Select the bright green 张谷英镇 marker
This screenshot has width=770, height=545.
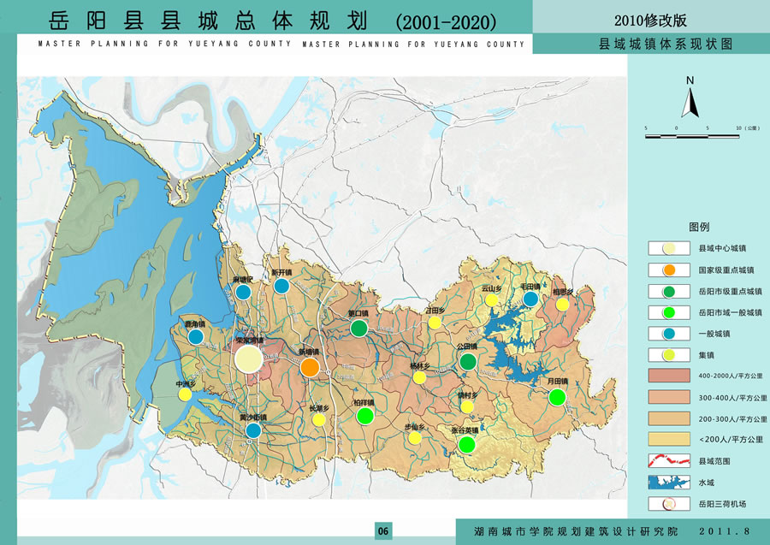(466, 444)
